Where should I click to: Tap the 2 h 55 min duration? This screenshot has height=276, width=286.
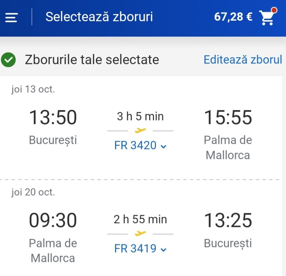coord(140,220)
